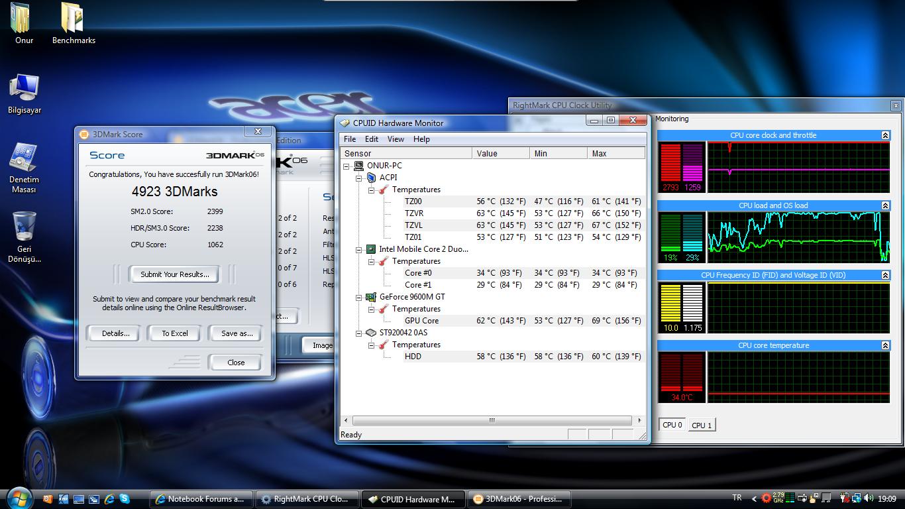Select the Geri Dönüşüm recycle bin icon
This screenshot has height=509, width=905.
click(x=25, y=237)
